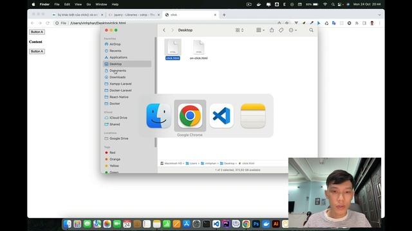Select the on-click.html file icon
The image size is (412, 231).
[199, 47]
